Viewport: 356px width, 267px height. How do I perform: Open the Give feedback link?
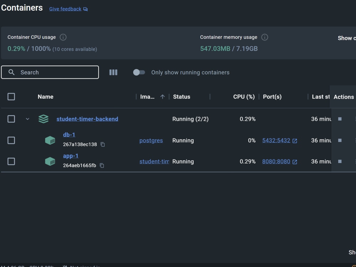(x=65, y=9)
